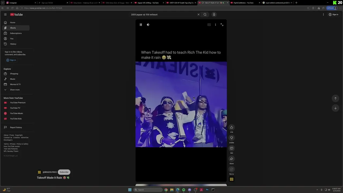Viewport: 343px width, 193px height.
Task: Open YouTube Premium link
Action: pos(16,103)
